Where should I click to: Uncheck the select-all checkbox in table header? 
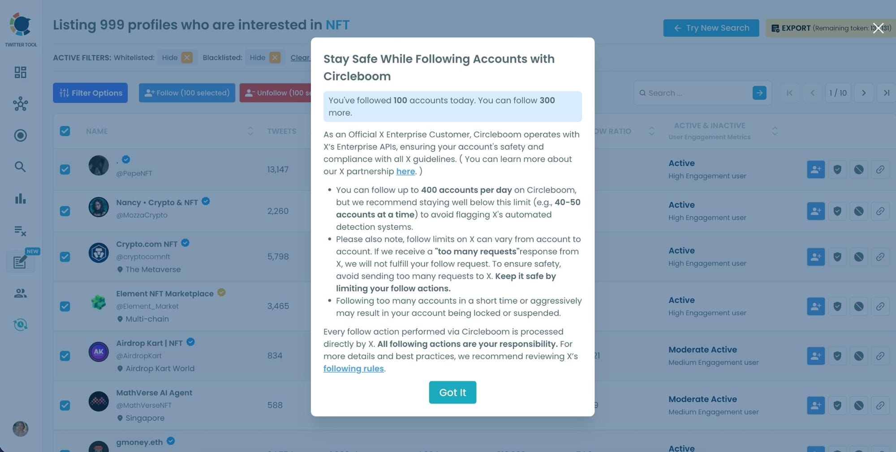pos(65,131)
